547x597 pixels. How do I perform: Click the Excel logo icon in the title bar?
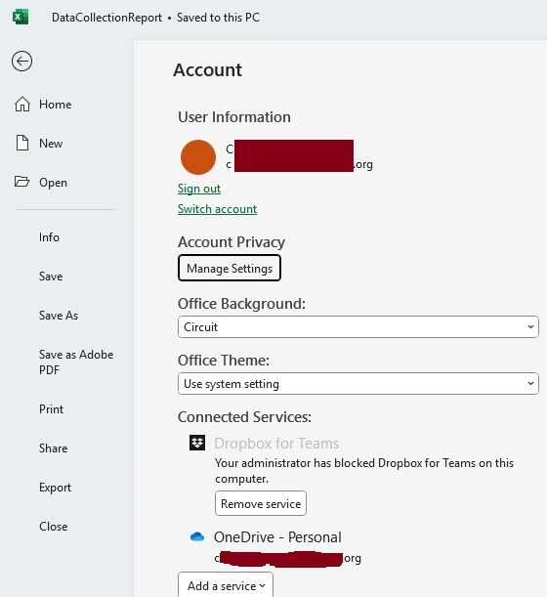pyautogui.click(x=21, y=18)
